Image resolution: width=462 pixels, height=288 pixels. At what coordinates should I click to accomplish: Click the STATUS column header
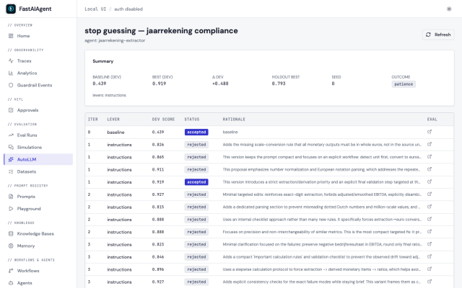click(192, 120)
